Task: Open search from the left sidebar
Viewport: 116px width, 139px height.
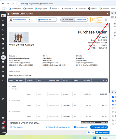Action: [x=3, y=20]
